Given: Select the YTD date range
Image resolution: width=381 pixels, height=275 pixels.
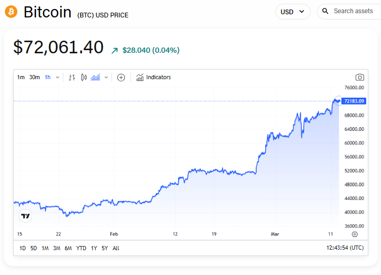Looking at the screenshot, I should tap(81, 248).
